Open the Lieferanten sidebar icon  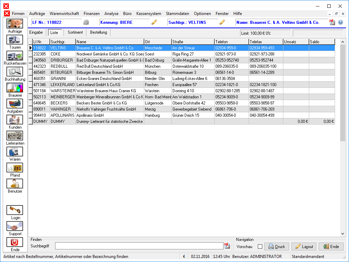coord(15,135)
